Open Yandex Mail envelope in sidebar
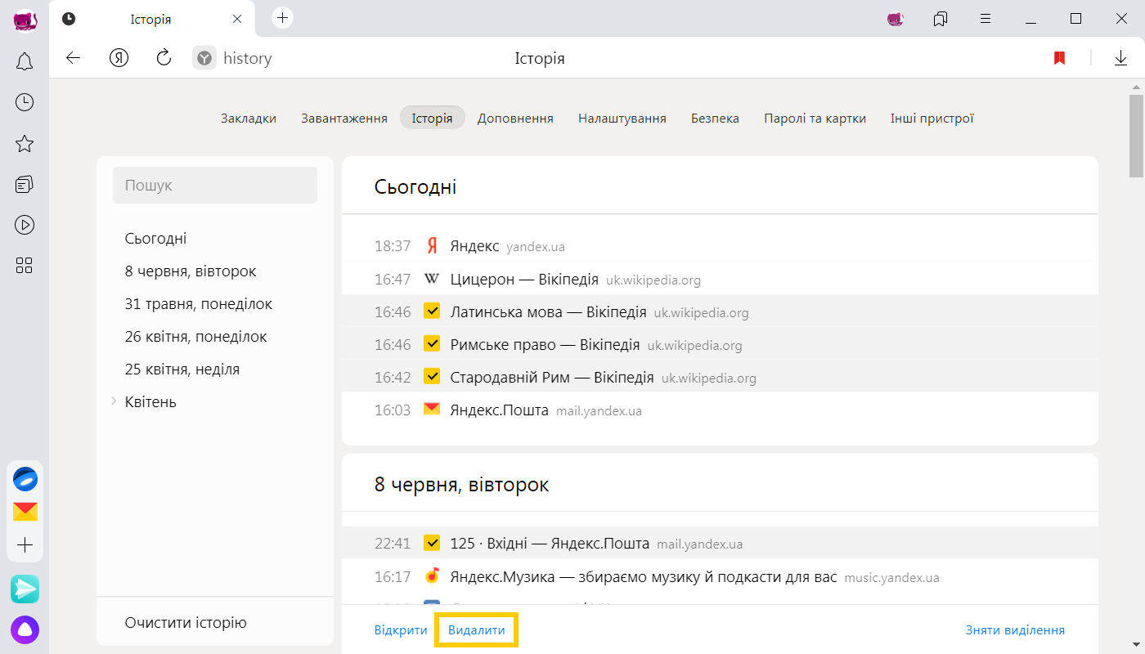This screenshot has width=1145, height=654. coord(25,512)
